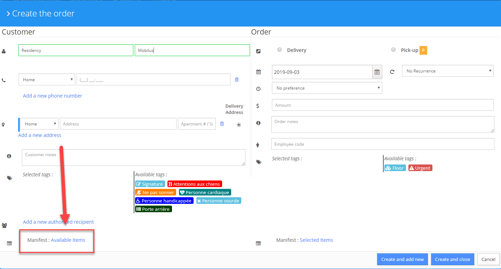Add the Personne sourde tag
Viewport: 501px width, 269px height.
point(219,201)
